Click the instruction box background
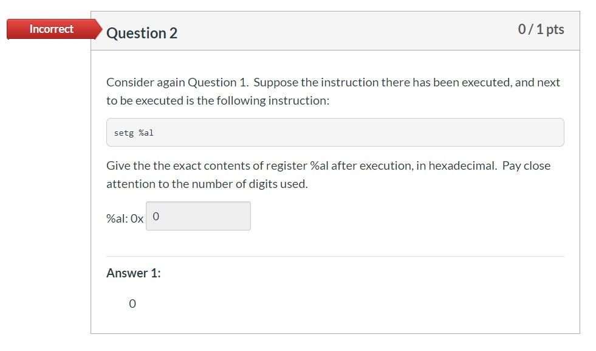The width and height of the screenshot is (596, 351). pos(365,132)
